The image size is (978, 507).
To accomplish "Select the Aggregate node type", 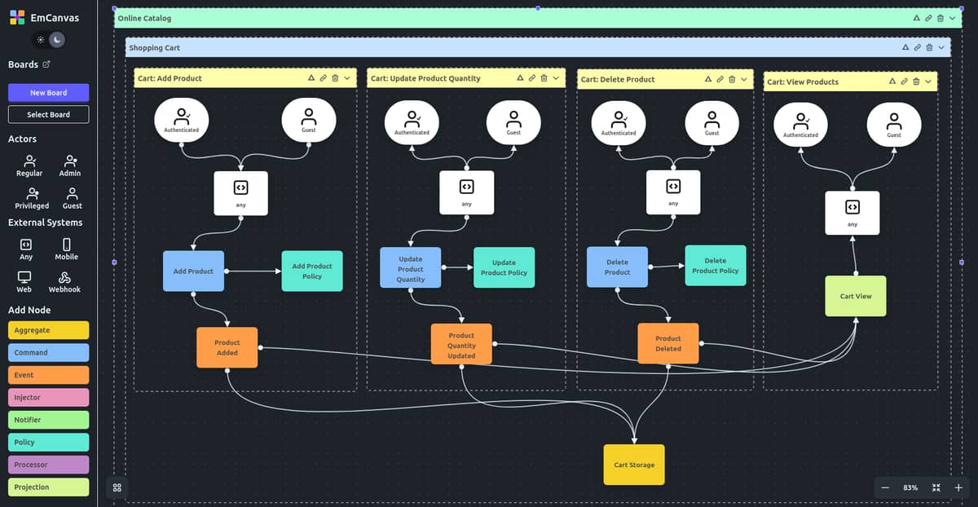I will coord(48,330).
